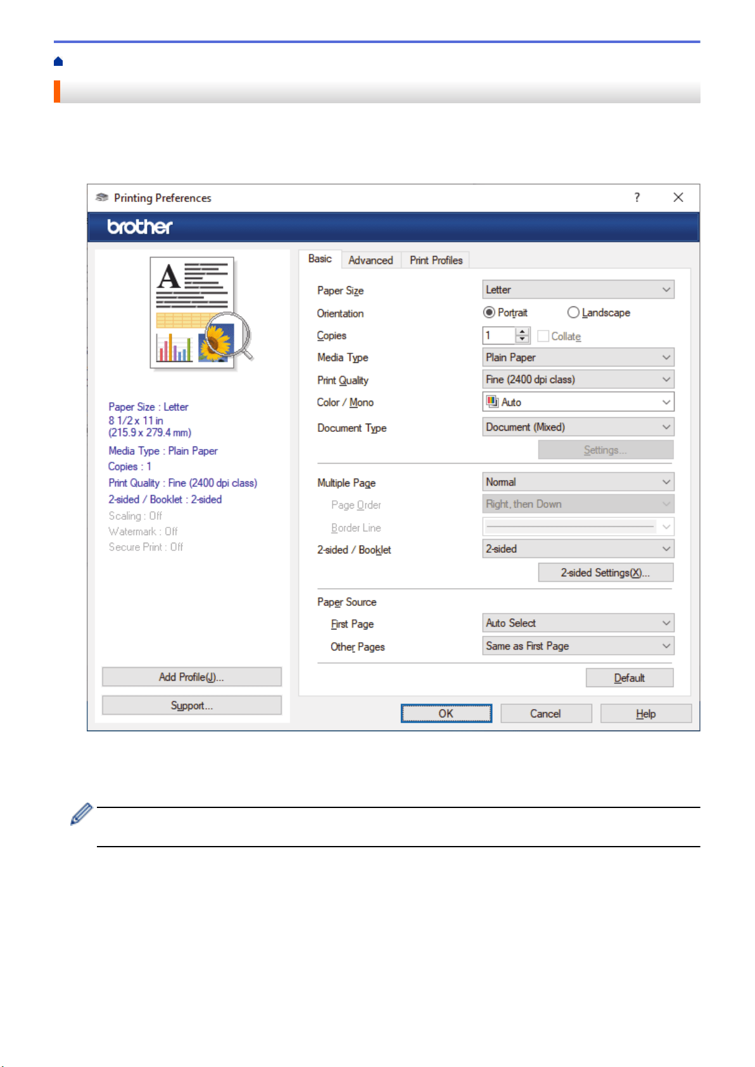
Task: Click the question mark help icon
Action: coord(637,198)
